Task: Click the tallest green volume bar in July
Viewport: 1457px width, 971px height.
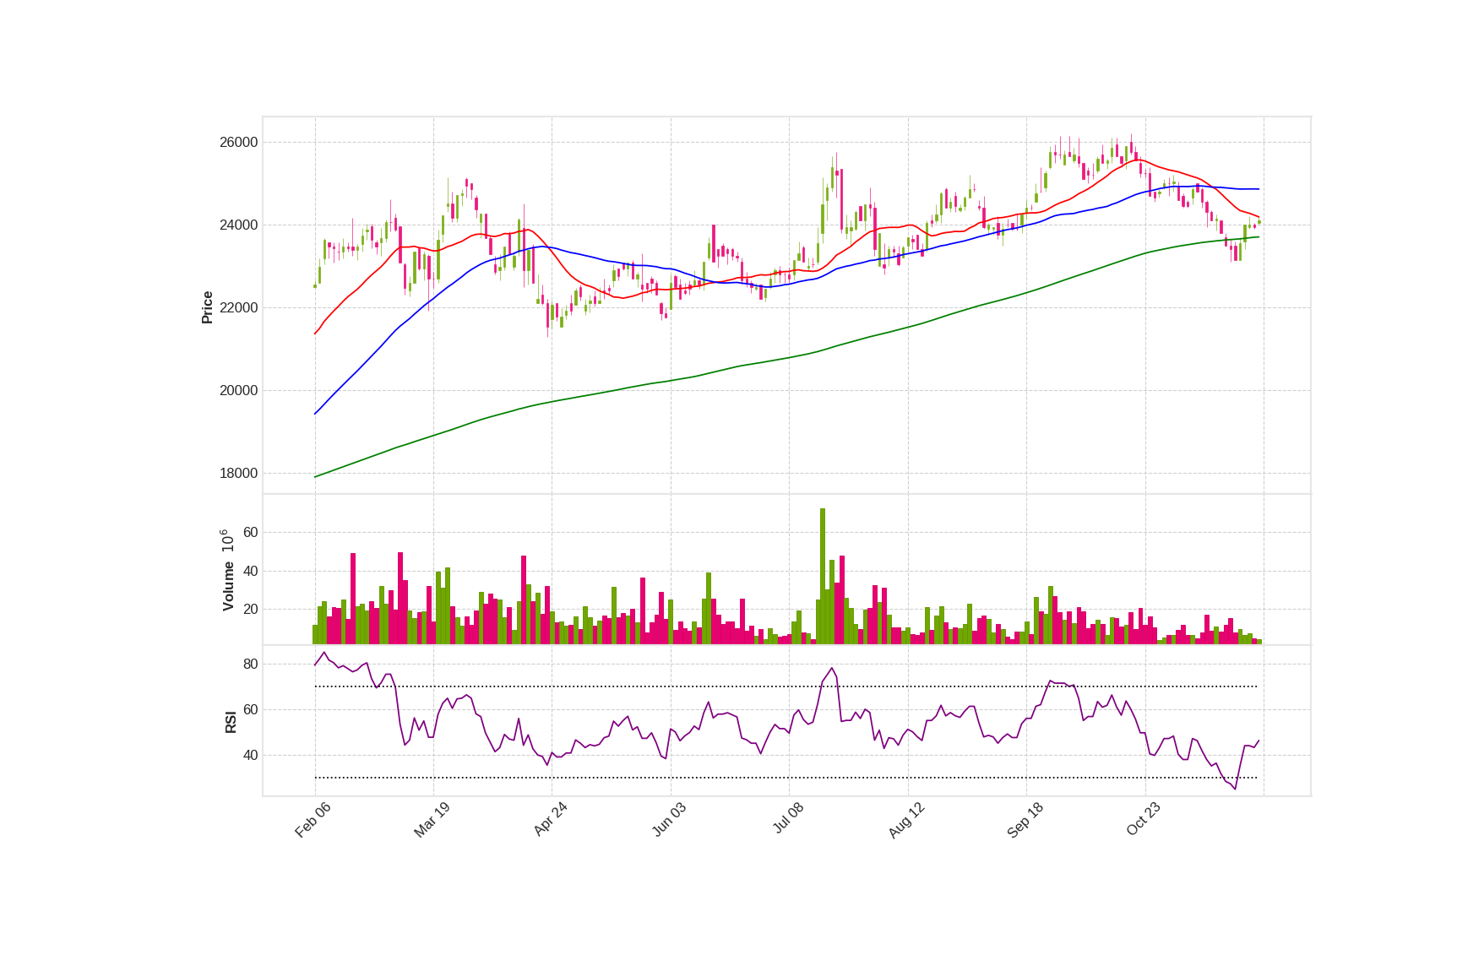Action: (823, 576)
